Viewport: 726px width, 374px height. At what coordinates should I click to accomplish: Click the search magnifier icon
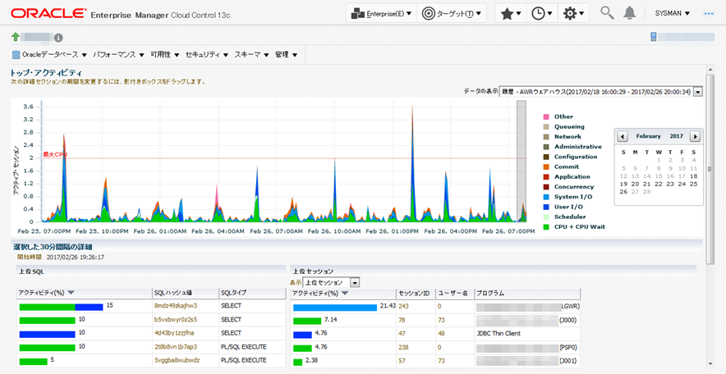coord(607,13)
